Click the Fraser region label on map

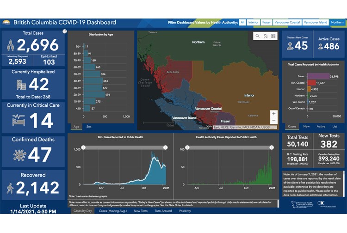[225, 121]
